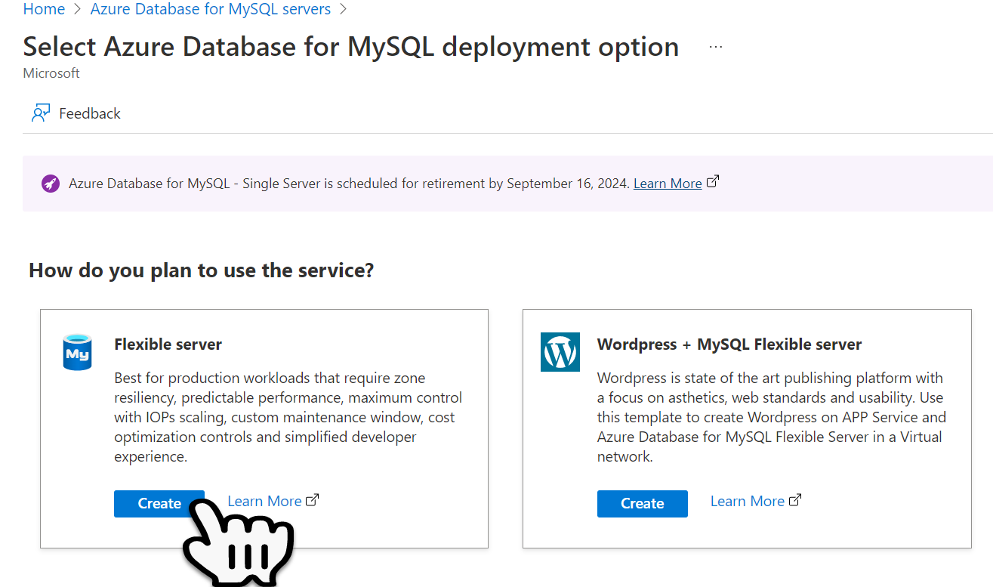The height and width of the screenshot is (587, 993).
Task: Open Learn More in the retirement notice banner
Action: (667, 183)
